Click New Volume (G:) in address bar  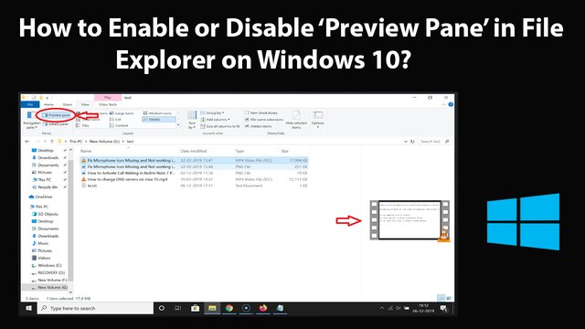[x=104, y=142]
